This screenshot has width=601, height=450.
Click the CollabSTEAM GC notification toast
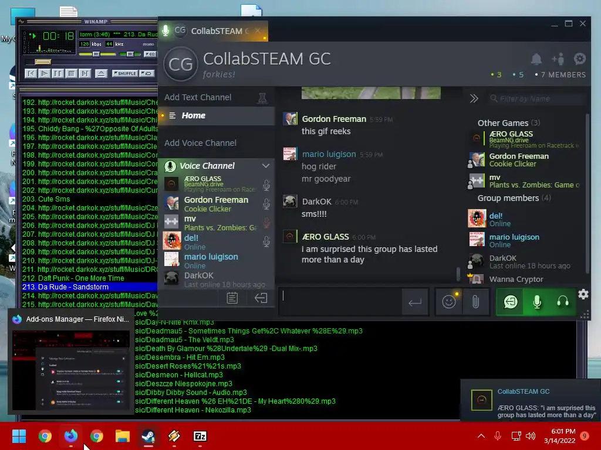point(531,400)
